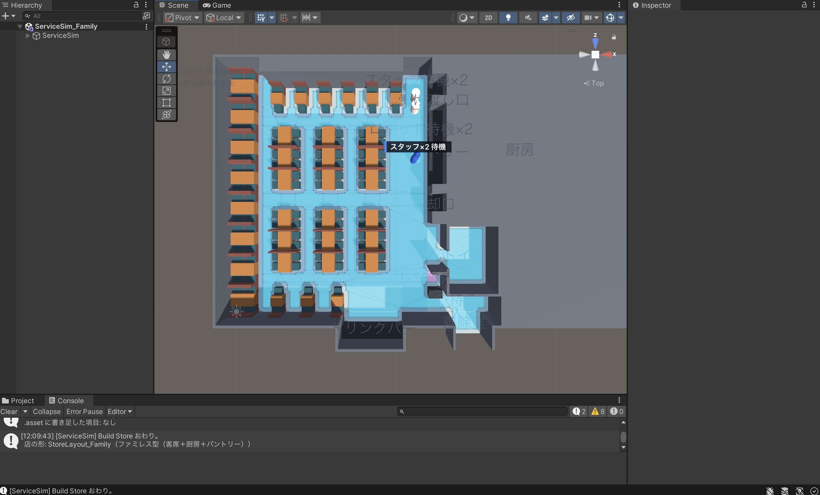Viewport: 820px width, 495px height.
Task: Open the scene tool-context cube icon
Action: point(166,42)
